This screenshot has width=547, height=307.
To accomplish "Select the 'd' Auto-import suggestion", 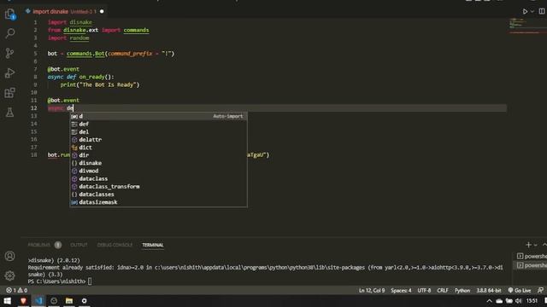I will click(158, 116).
